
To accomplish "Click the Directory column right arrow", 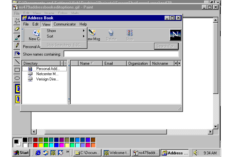I will [x=65, y=63].
